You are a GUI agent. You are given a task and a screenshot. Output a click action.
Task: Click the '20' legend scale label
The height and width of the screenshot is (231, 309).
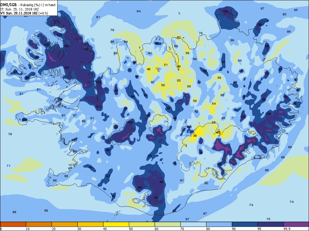[x=53, y=229]
